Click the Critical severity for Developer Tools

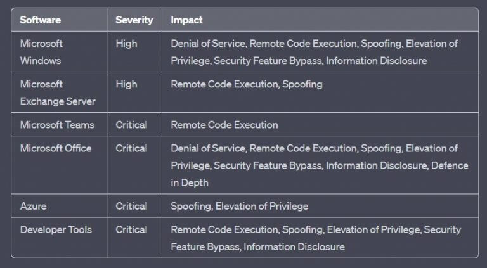coord(131,229)
